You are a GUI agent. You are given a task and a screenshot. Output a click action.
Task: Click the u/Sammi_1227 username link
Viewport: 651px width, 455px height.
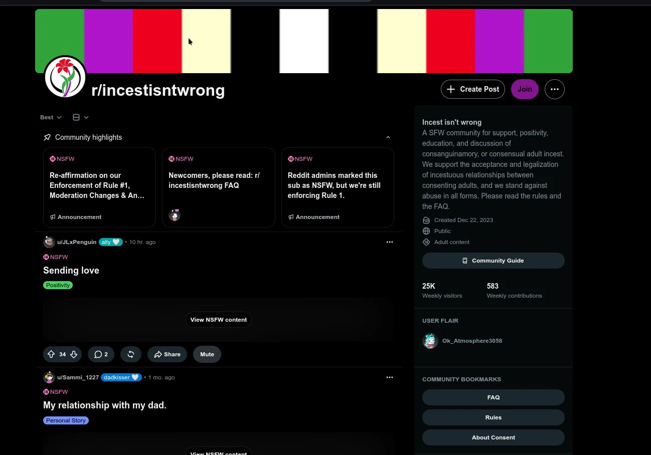click(78, 377)
